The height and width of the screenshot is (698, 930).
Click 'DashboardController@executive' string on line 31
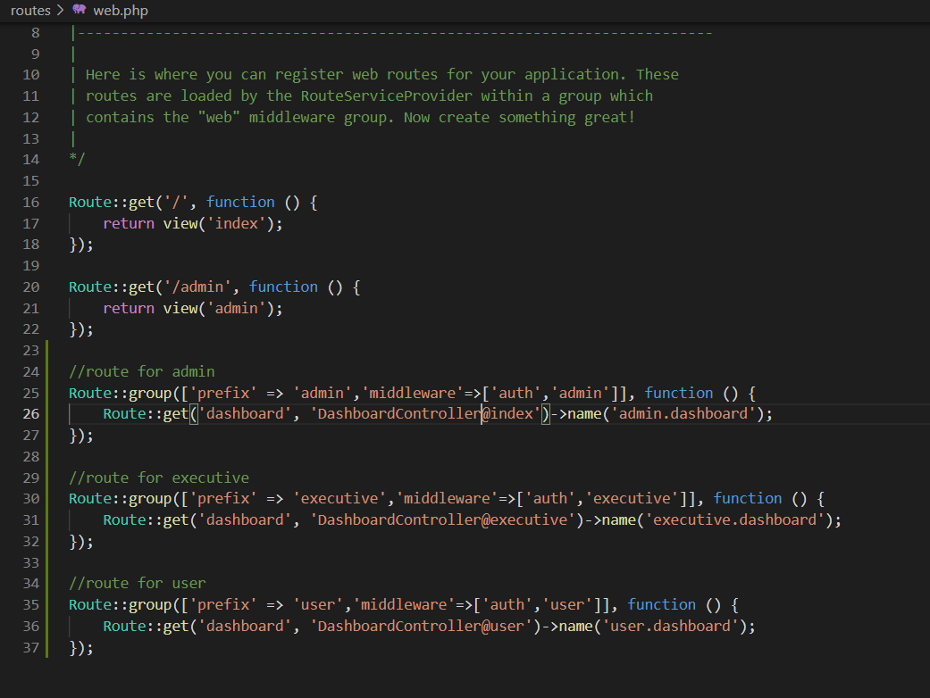pyautogui.click(x=442, y=519)
